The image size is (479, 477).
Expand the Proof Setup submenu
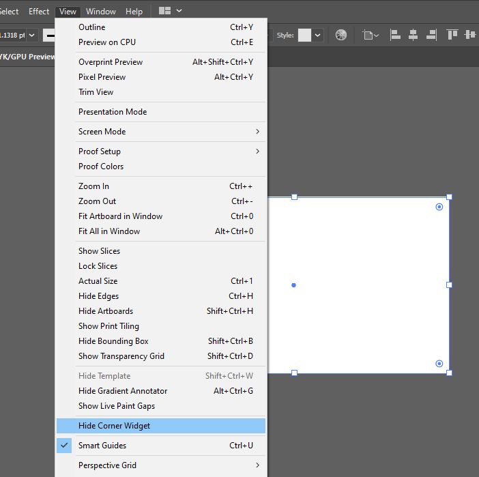tap(161, 151)
